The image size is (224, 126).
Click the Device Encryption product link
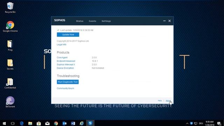(x=65, y=68)
